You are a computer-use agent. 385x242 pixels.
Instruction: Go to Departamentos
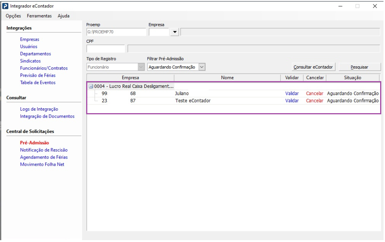(35, 54)
